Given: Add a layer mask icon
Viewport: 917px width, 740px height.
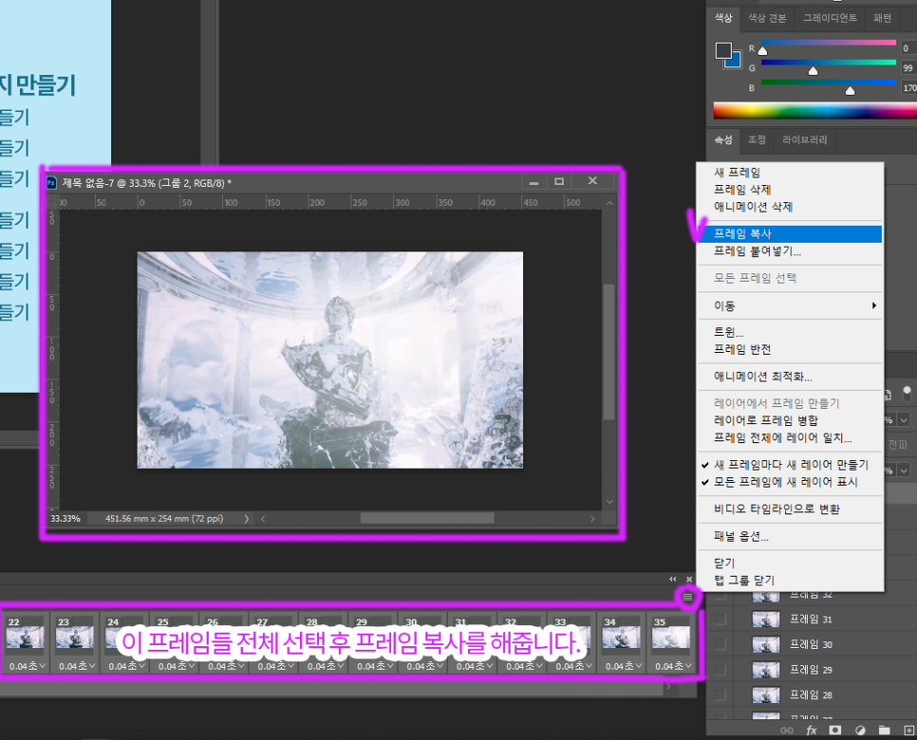Looking at the screenshot, I should pyautogui.click(x=835, y=731).
